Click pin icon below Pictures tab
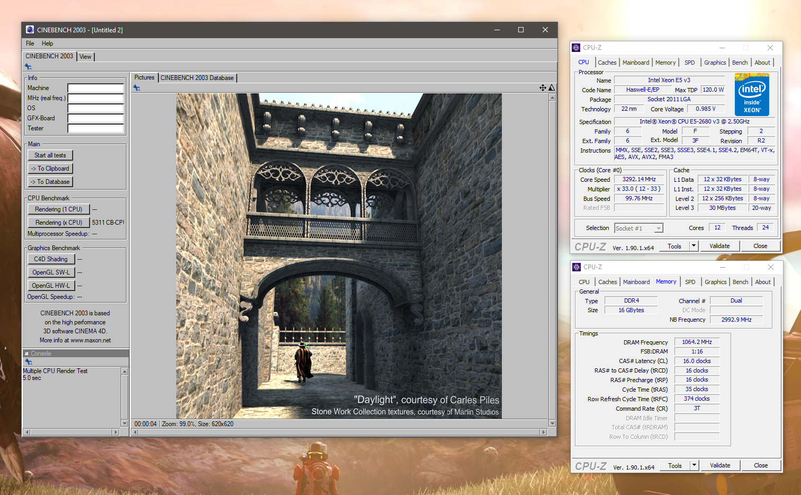The height and width of the screenshot is (495, 801). point(137,88)
